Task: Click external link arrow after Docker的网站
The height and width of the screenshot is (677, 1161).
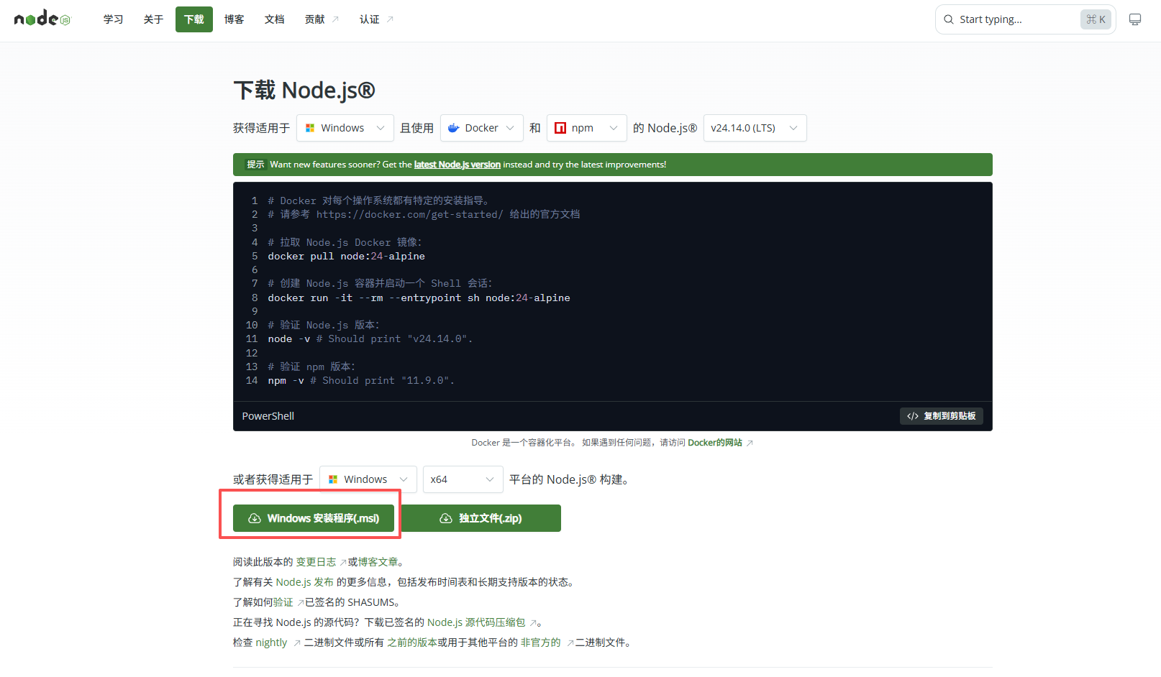Action: pos(750,443)
